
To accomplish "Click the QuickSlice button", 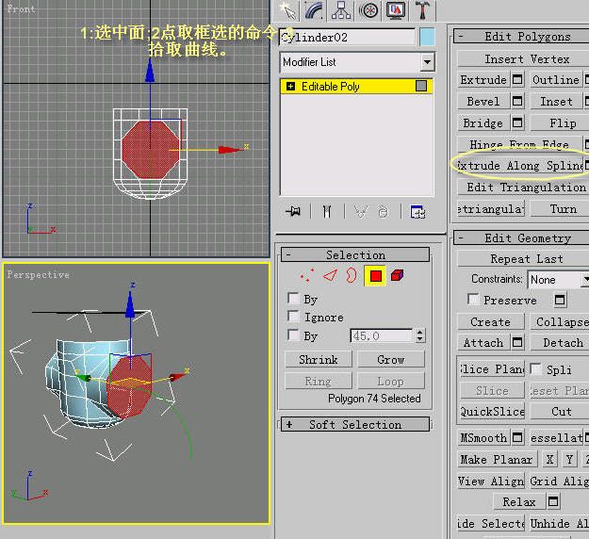I will point(492,411).
